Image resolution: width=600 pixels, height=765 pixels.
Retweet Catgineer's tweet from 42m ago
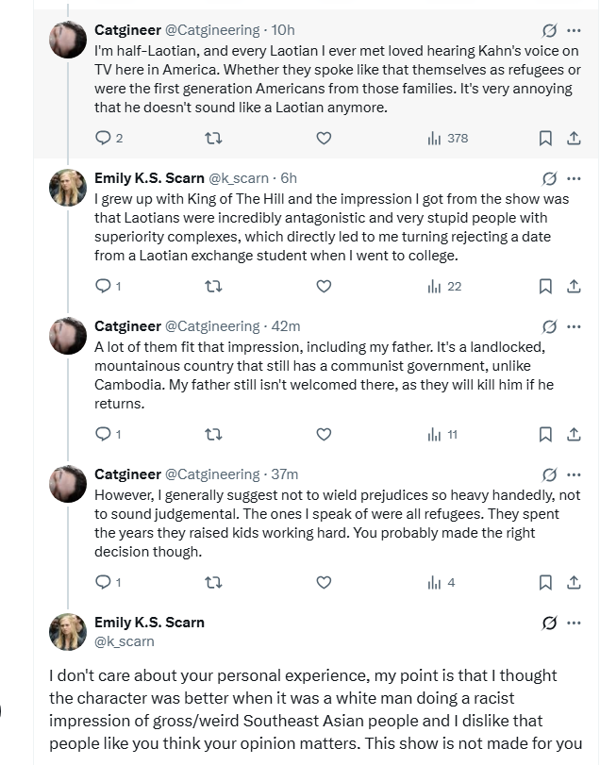click(x=213, y=435)
